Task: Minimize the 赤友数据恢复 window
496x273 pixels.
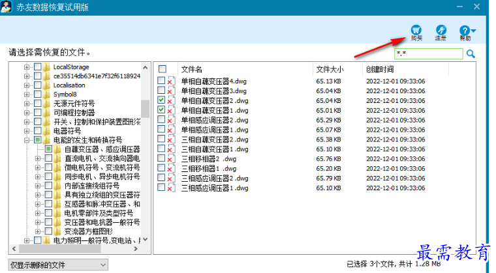Action: 459,7
